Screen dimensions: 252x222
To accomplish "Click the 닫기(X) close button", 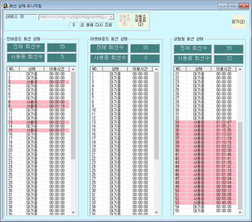I will point(238,22).
